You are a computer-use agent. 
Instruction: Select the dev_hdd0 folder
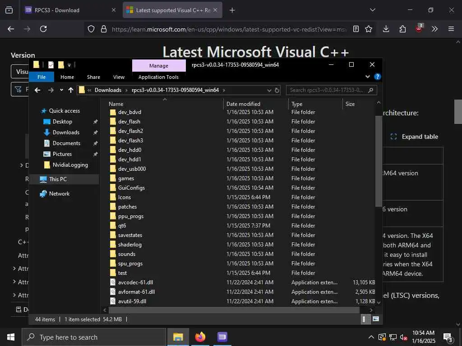(129, 150)
